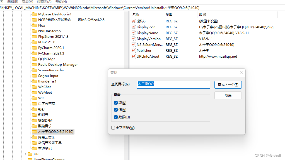This screenshot has height=160, width=285.
Task: Click the 木子李 Publisher data value
Action: (204, 50)
